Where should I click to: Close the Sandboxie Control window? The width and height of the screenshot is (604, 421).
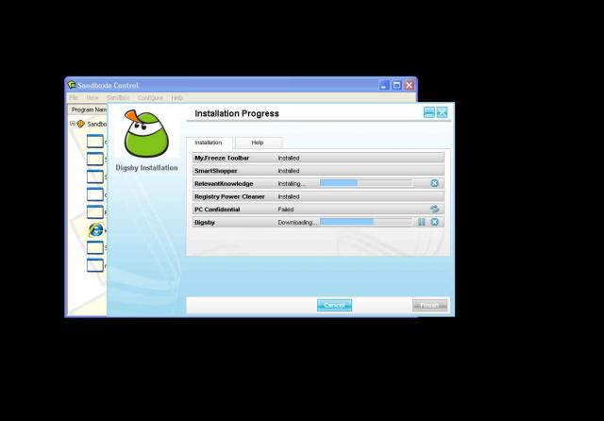[x=409, y=85]
